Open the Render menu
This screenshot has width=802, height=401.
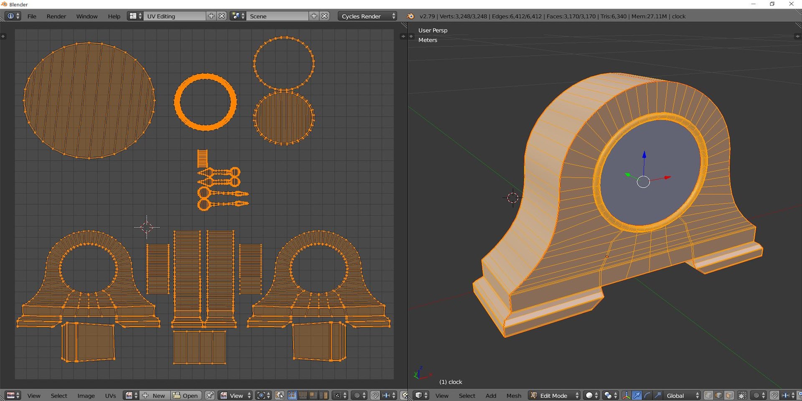pyautogui.click(x=56, y=16)
